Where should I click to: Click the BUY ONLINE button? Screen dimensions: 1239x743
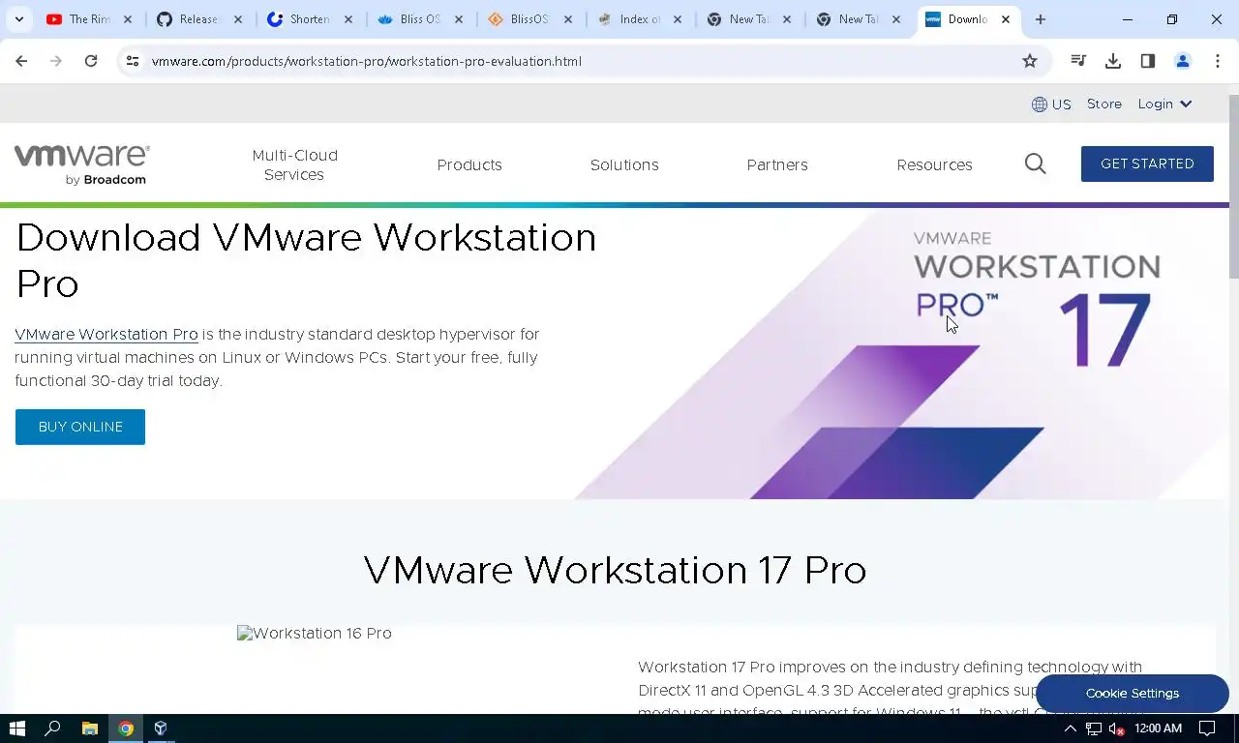click(80, 427)
